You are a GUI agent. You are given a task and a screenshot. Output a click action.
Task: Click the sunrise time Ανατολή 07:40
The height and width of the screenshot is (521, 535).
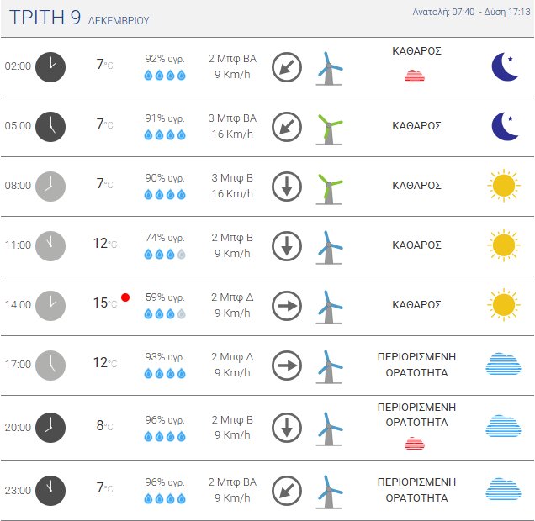(x=443, y=13)
